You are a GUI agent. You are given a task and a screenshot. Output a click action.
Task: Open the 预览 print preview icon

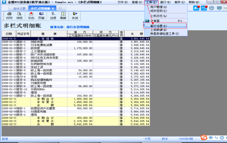click(x=19, y=16)
